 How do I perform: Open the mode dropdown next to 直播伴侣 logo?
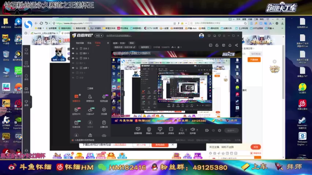click(x=99, y=35)
